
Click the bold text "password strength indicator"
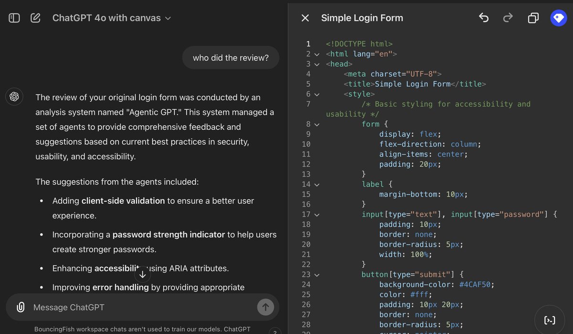click(x=169, y=235)
